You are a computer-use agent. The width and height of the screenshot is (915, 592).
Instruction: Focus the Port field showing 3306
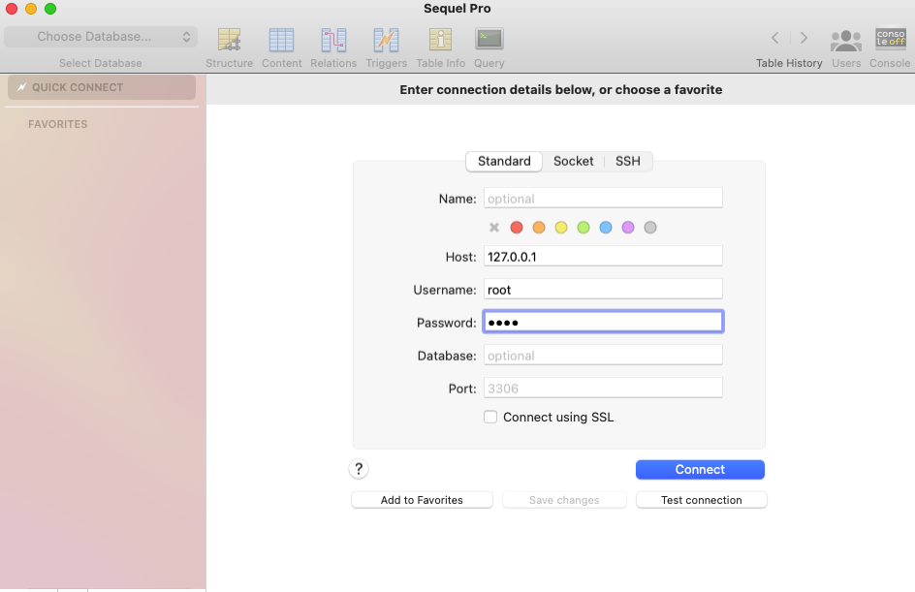[x=603, y=388]
